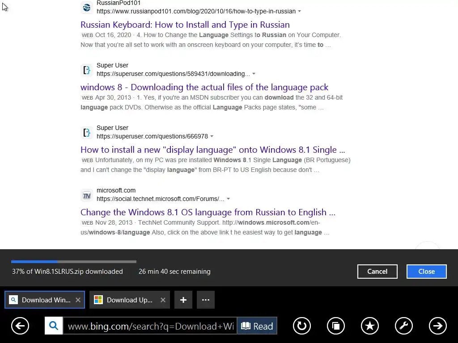
Task: Open the tabs view icon
Action: click(x=336, y=326)
